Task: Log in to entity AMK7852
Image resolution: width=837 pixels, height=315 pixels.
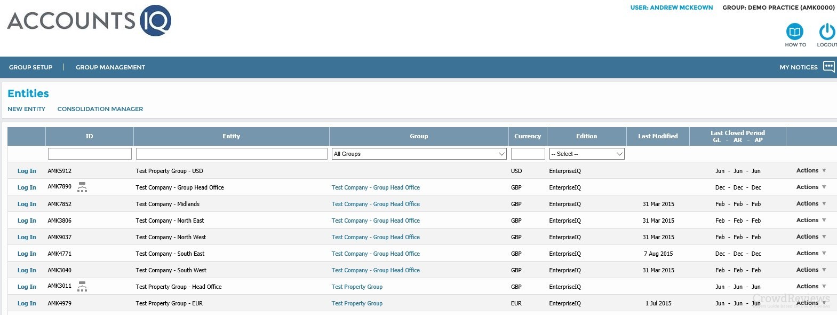Action: click(27, 204)
